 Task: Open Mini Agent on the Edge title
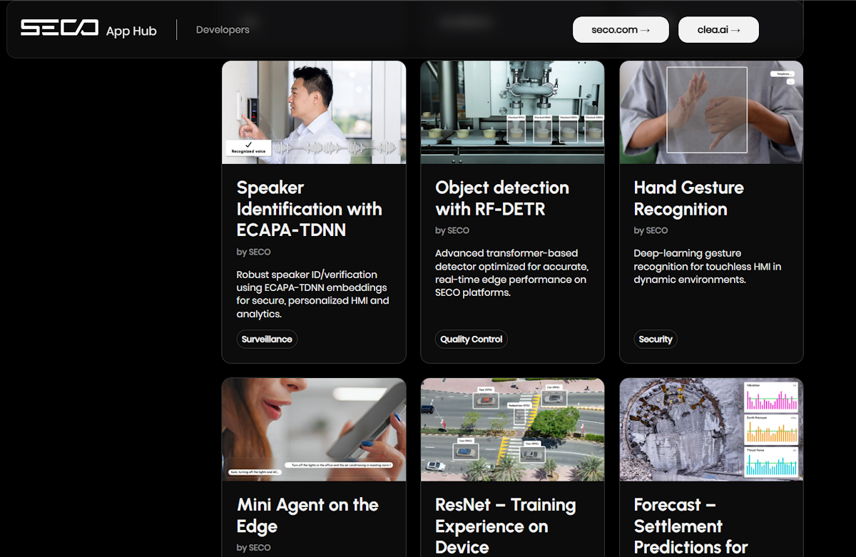coord(307,516)
